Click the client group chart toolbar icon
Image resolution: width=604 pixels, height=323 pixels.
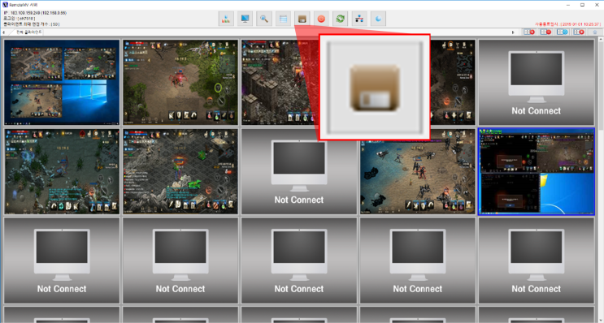226,19
